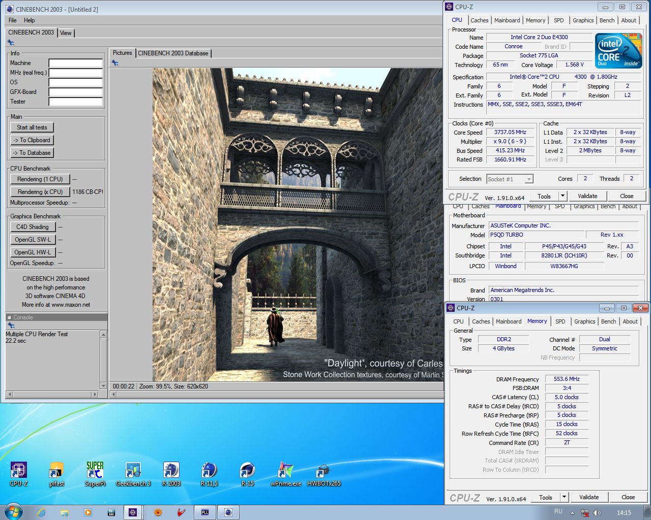Run the OpenGL HW-L test

pos(33,252)
